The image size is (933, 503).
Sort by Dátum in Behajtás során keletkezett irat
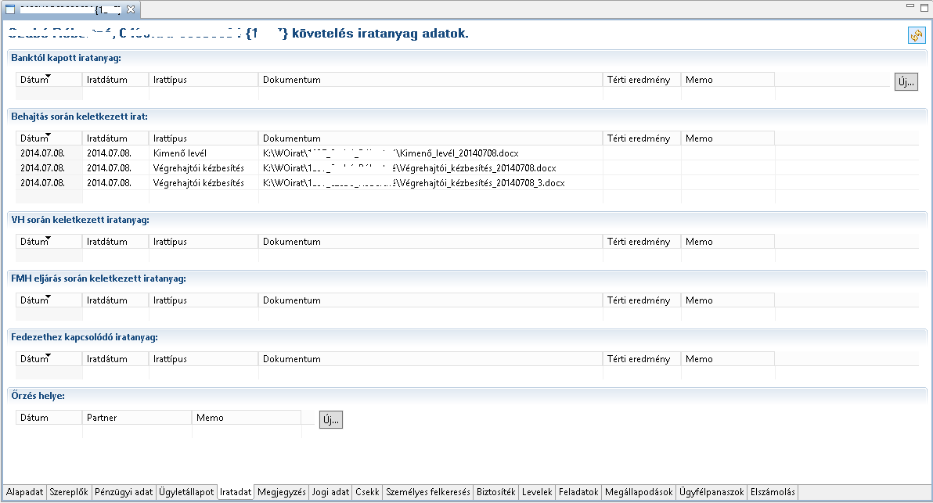point(36,138)
